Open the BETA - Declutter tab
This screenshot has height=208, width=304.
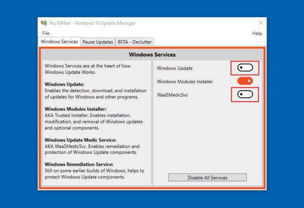(x=135, y=42)
